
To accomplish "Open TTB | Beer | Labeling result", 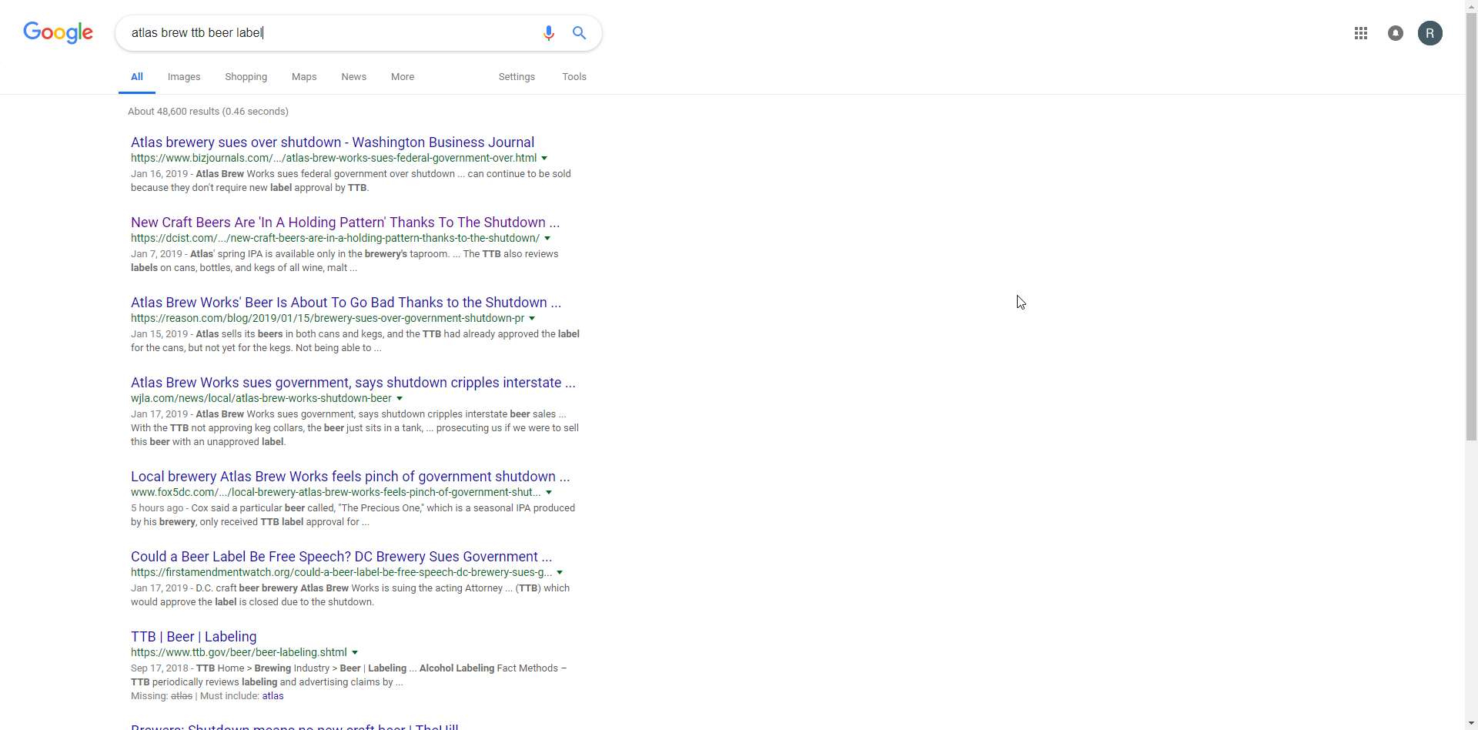I will point(194,637).
